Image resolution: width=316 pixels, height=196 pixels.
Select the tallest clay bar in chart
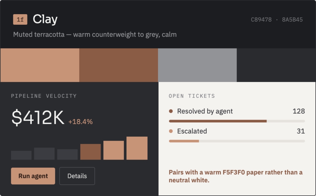pyautogui.click(x=137, y=148)
